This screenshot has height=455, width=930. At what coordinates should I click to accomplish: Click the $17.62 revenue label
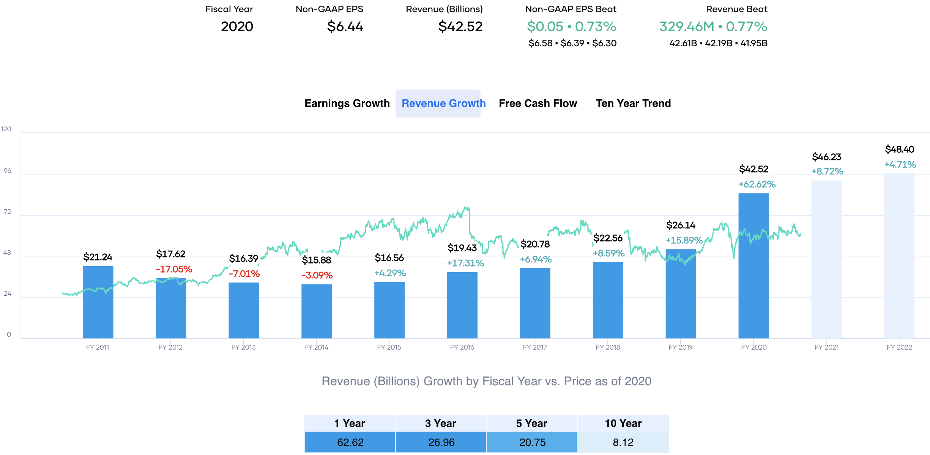(170, 254)
